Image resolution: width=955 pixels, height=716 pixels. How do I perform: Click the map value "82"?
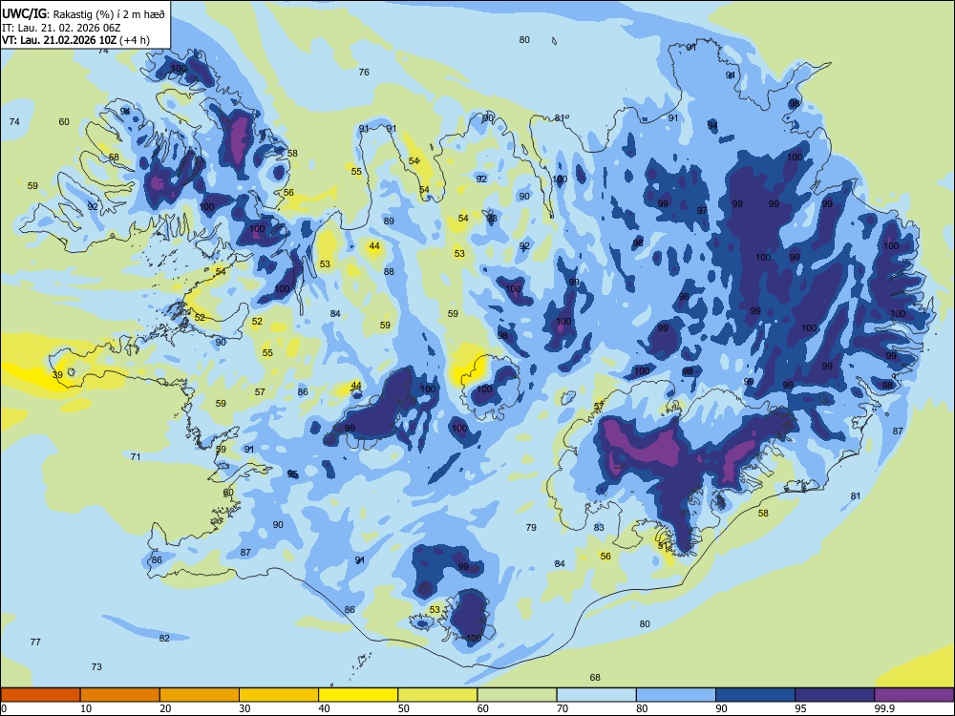pyautogui.click(x=164, y=638)
